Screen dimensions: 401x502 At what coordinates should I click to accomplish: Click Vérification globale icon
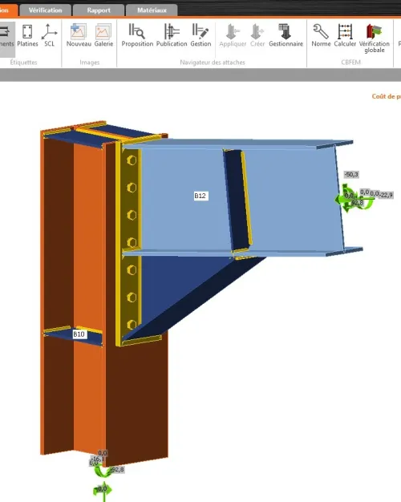coord(374,38)
